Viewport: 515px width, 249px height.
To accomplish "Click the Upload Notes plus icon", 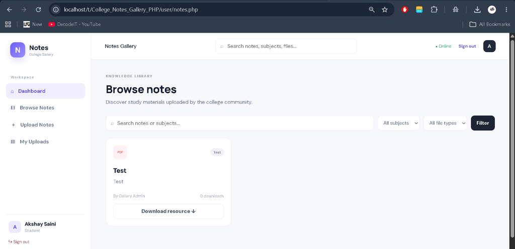I will point(13,125).
